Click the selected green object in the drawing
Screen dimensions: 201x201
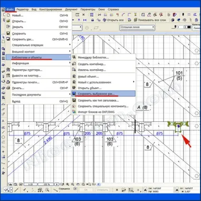tap(178, 126)
